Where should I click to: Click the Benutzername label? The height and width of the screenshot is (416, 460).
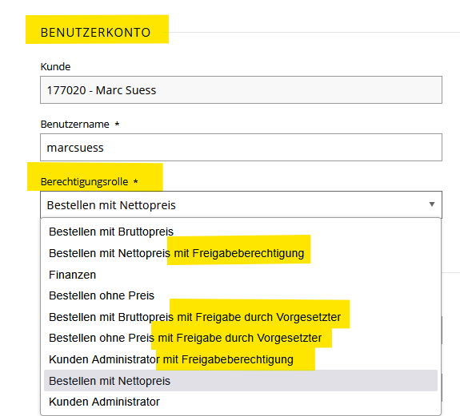(x=75, y=124)
